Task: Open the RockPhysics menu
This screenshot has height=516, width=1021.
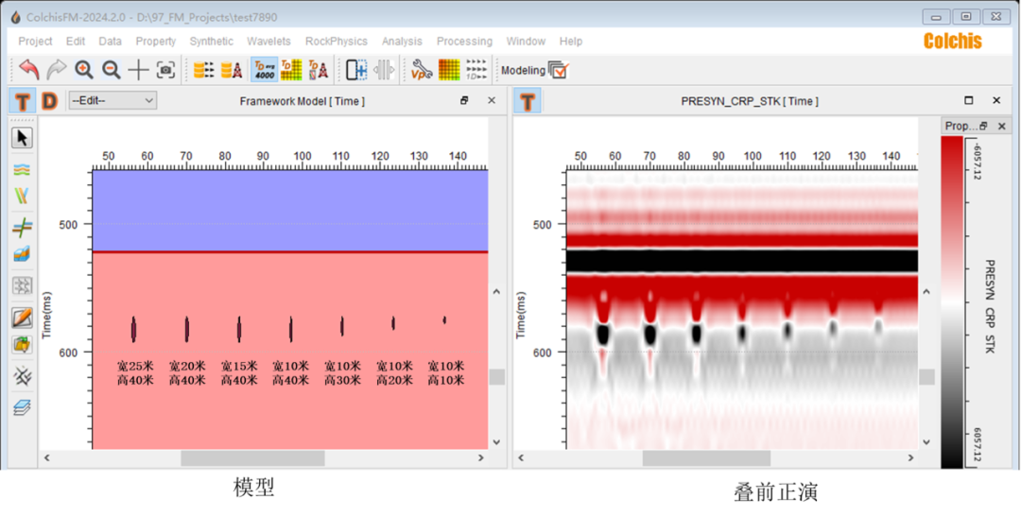Action: click(337, 42)
